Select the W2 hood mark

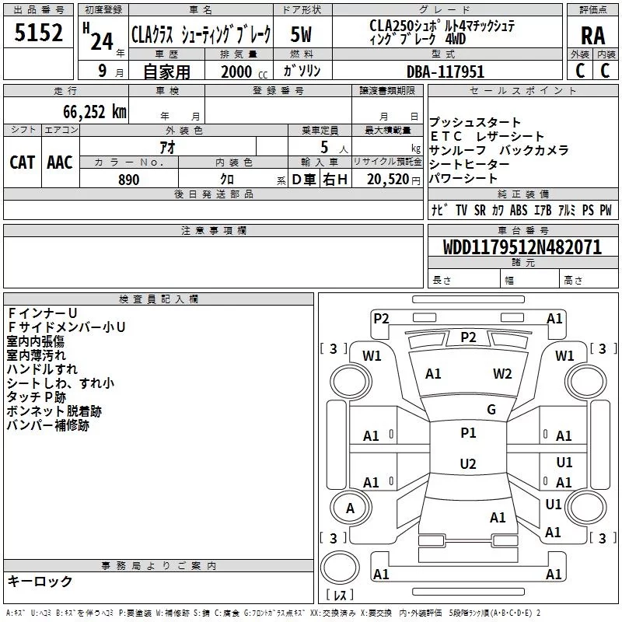(502, 374)
